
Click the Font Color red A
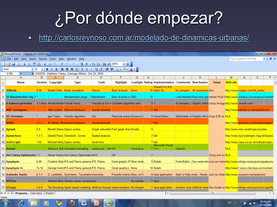point(131,69)
